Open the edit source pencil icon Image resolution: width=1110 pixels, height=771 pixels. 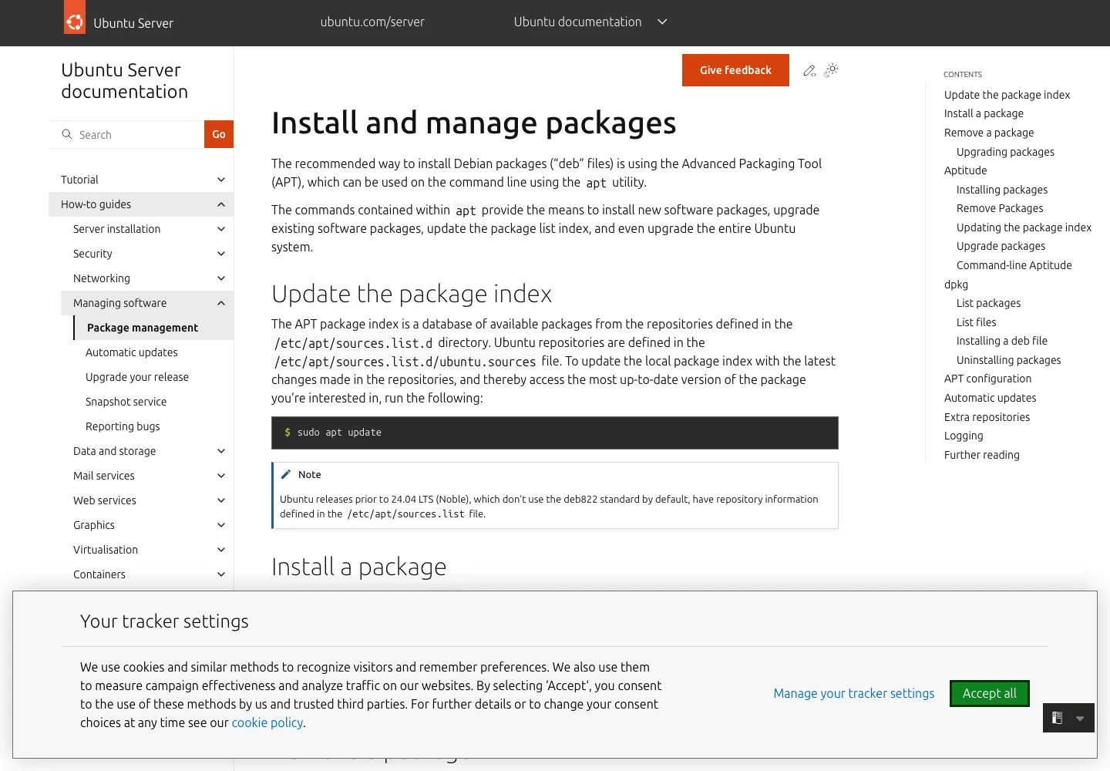click(809, 70)
